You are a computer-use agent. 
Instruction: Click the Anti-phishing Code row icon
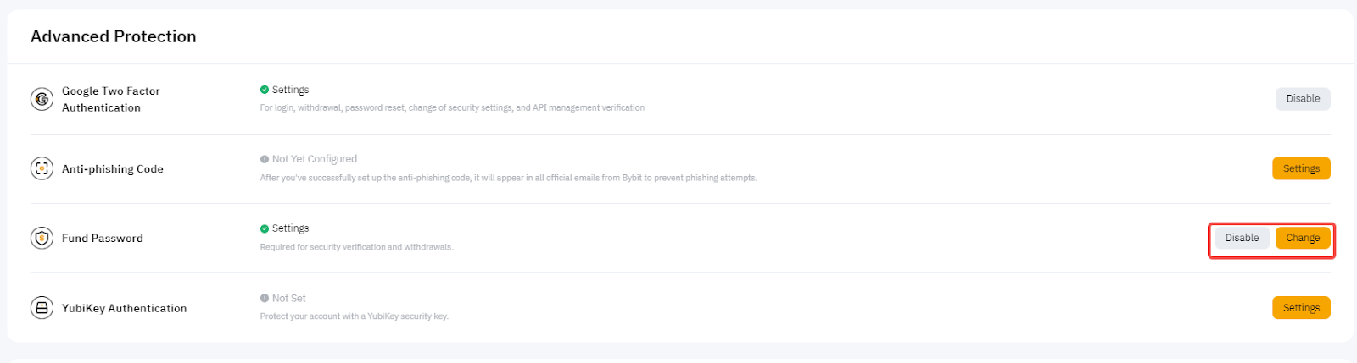[x=42, y=168]
